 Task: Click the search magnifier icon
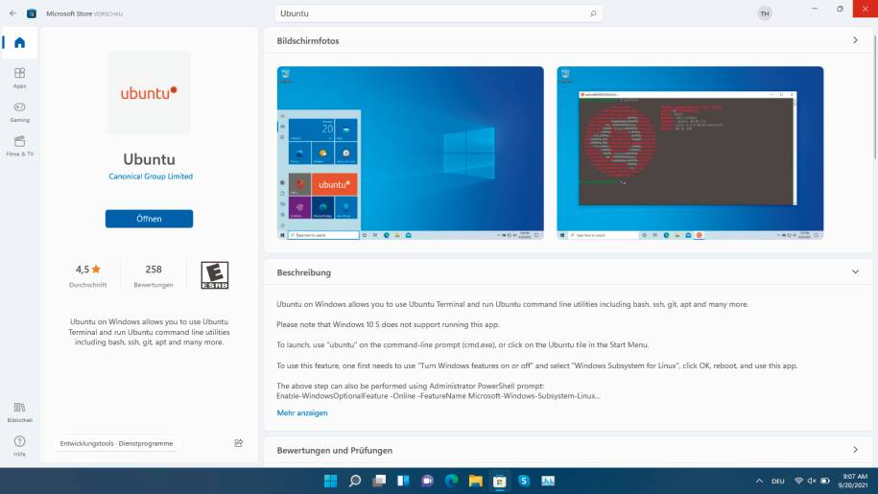click(593, 13)
